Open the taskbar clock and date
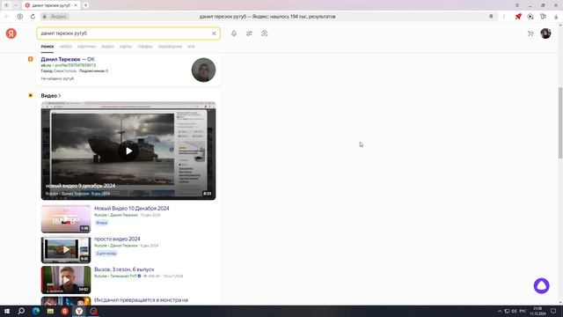563x317 pixels. point(537,311)
